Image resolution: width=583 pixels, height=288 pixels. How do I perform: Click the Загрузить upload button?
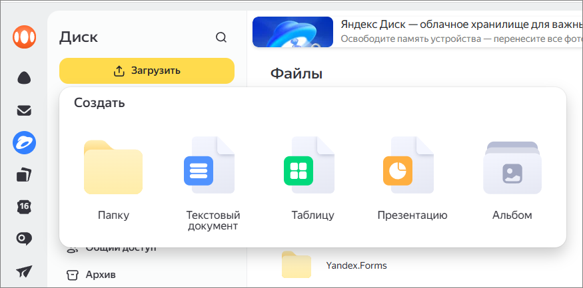tap(147, 71)
